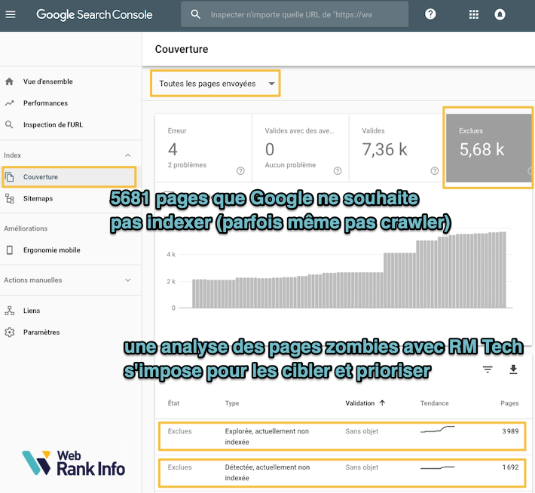Click the Améliorations section label

26,228
